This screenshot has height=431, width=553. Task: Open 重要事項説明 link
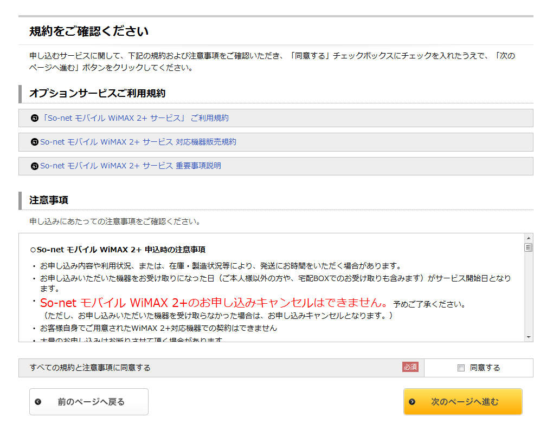[131, 166]
